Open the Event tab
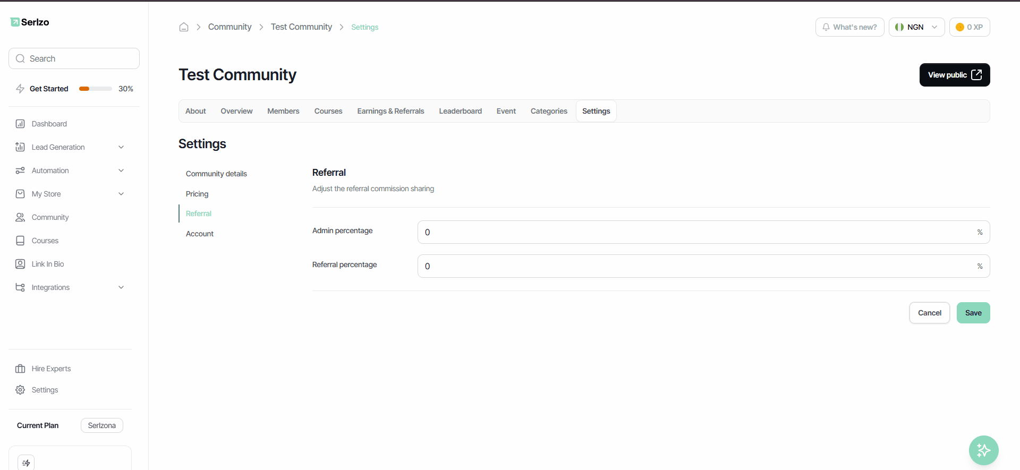Screen dimensions: 1020x470 (x=506, y=111)
